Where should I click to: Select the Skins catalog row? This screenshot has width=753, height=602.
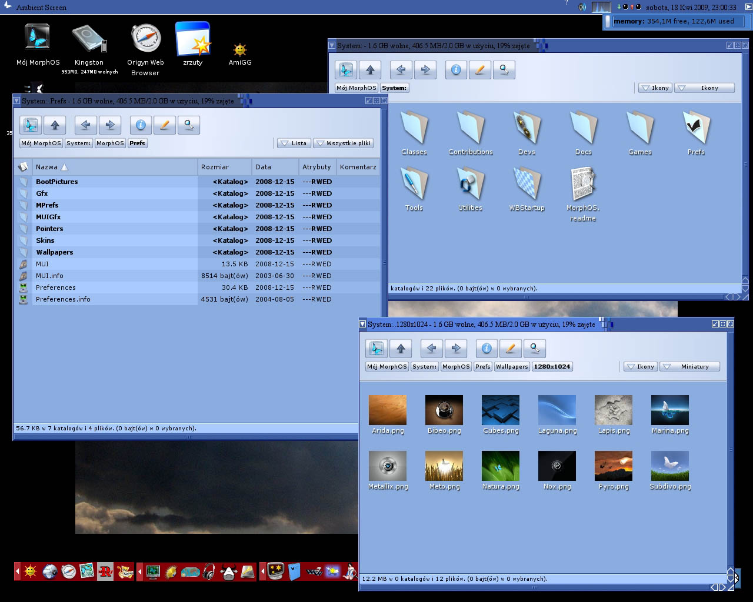[197, 240]
